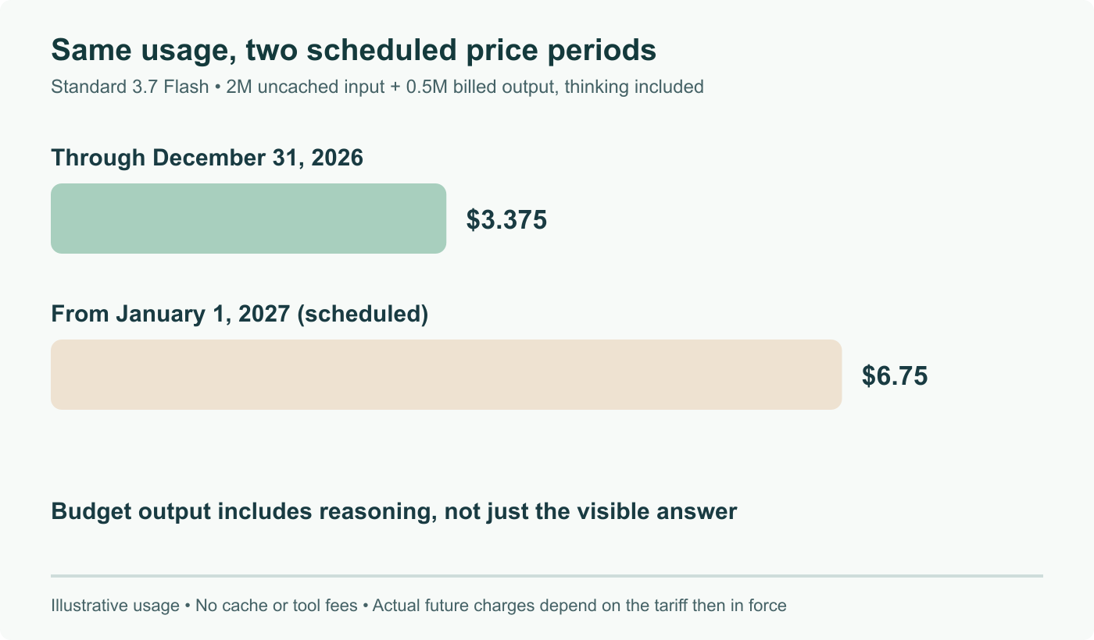1094x640 pixels.
Task: Click the word 'scheduled' in the main title
Action: pyautogui.click(x=381, y=51)
